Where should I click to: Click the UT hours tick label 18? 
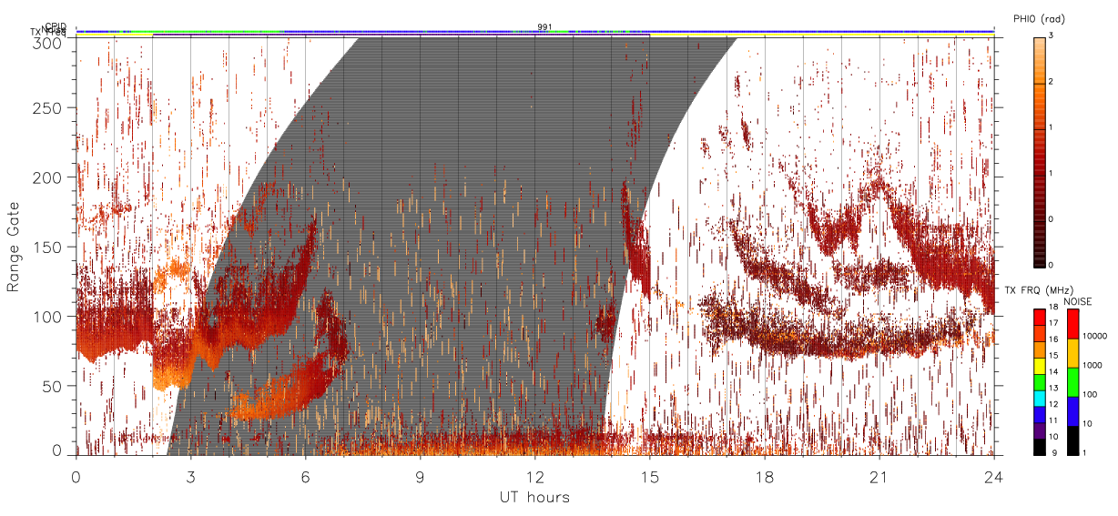[764, 476]
